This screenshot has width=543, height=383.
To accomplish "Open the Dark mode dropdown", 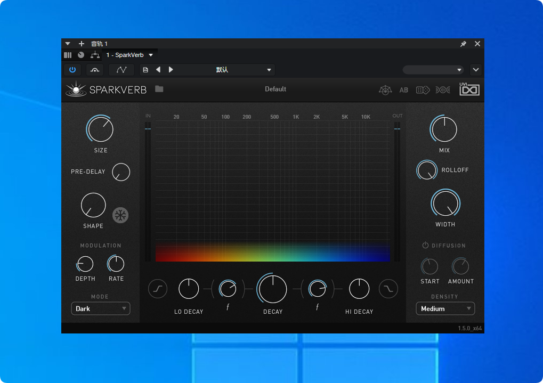I will 100,308.
